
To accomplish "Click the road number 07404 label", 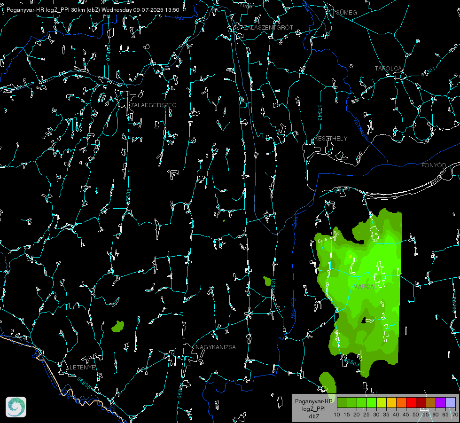I will [x=108, y=53].
